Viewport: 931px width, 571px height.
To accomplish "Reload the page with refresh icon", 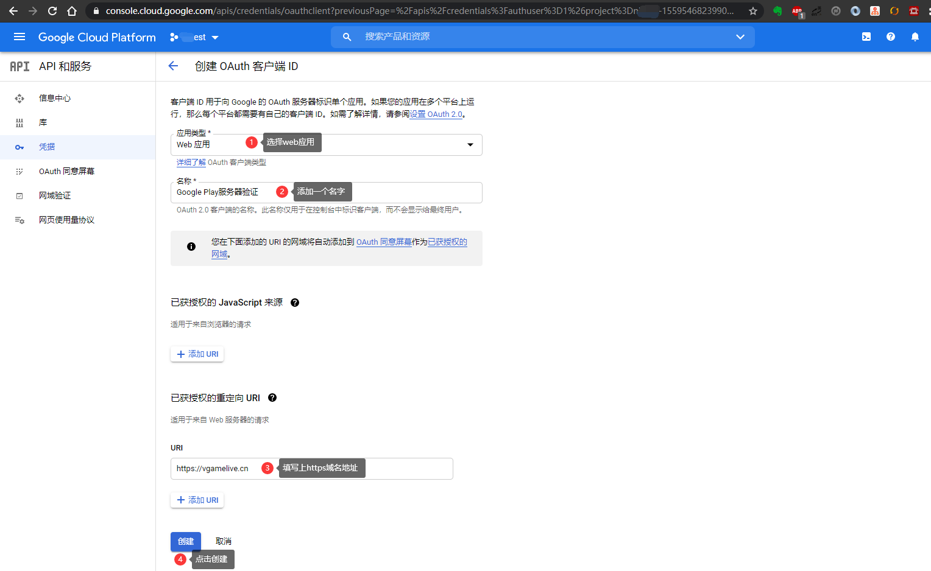I will [x=52, y=11].
